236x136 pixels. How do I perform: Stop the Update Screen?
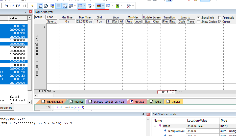(147, 21)
